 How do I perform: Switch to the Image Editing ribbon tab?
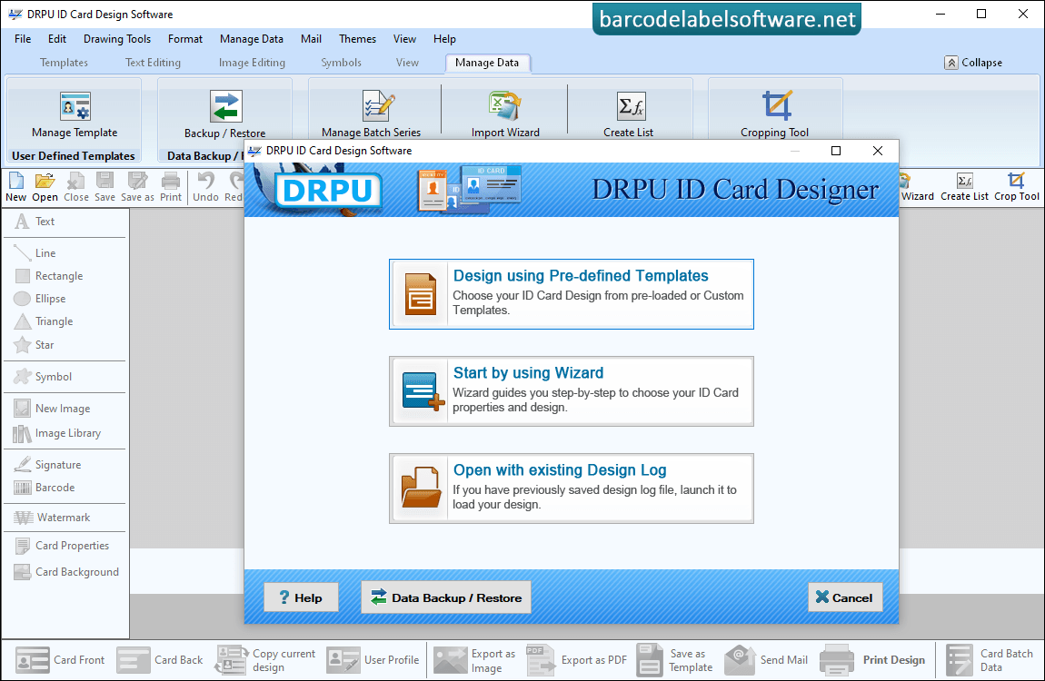click(x=252, y=63)
